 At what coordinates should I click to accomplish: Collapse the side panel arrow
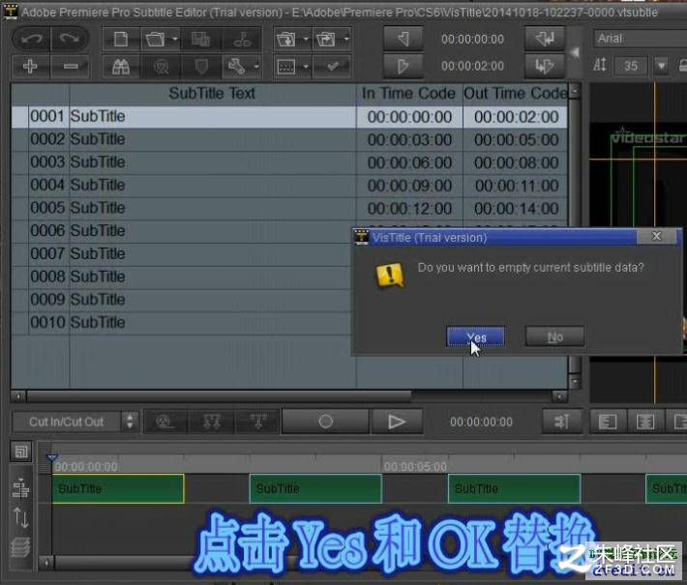pos(575,53)
